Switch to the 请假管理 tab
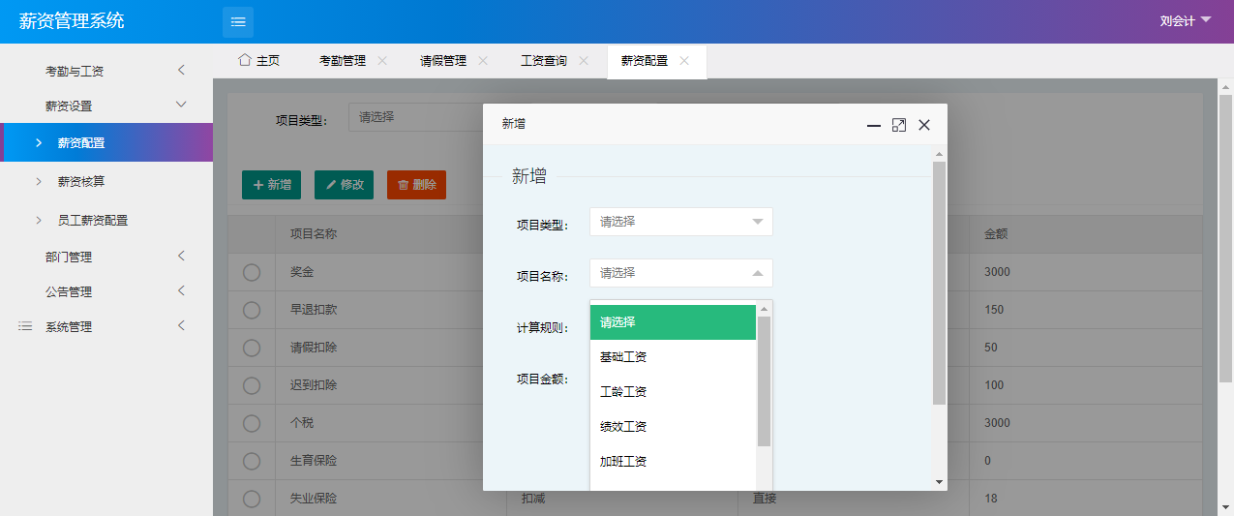 443,60
